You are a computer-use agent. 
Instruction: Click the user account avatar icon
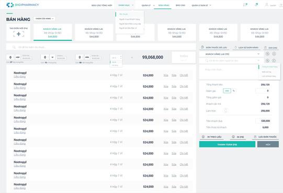(x=267, y=5)
